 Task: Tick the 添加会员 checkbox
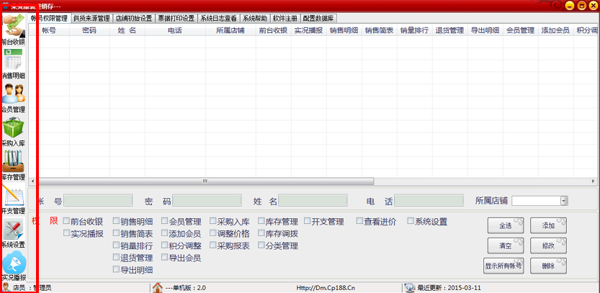164,233
